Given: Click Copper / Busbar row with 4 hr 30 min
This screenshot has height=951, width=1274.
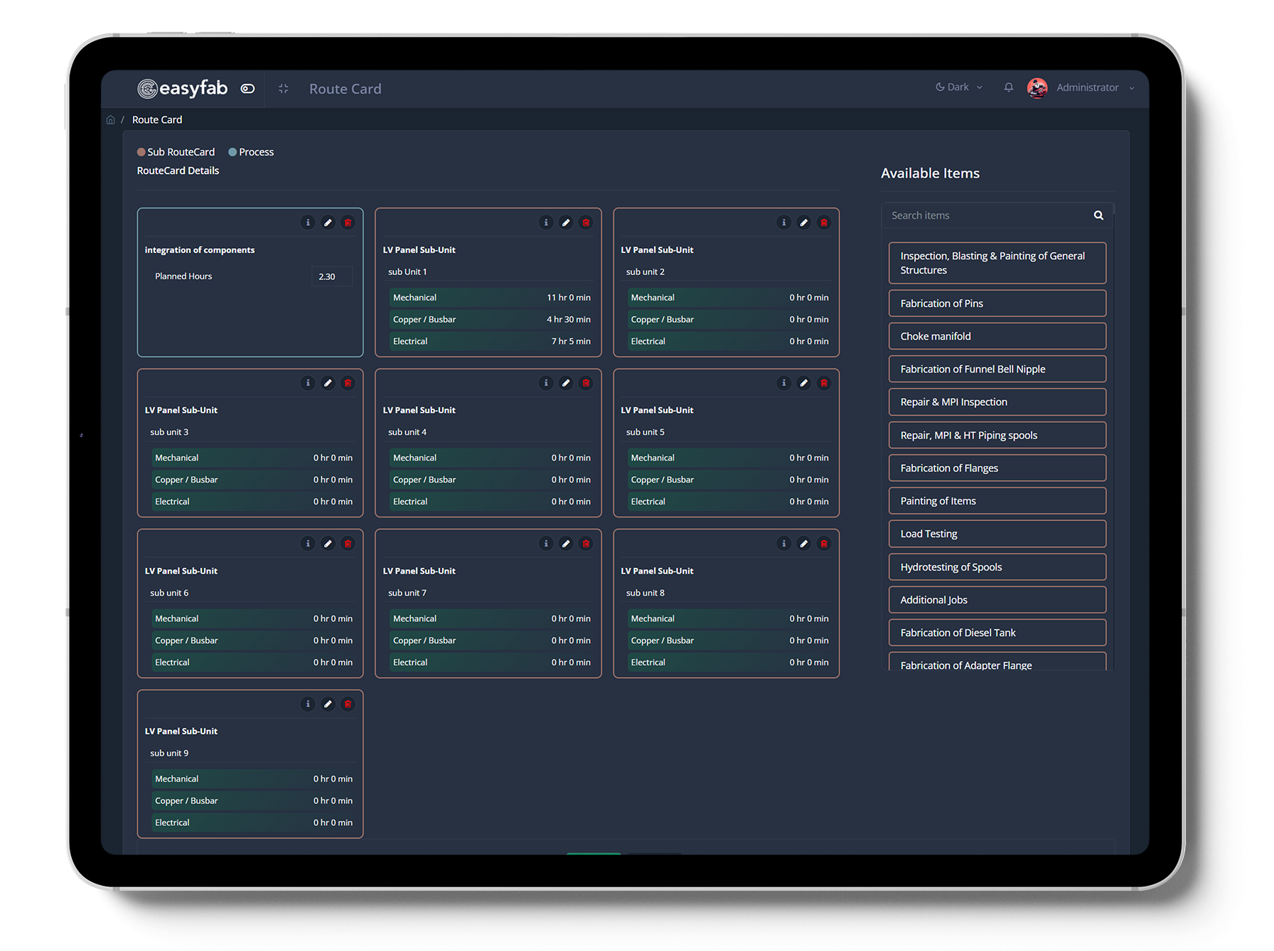Looking at the screenshot, I should (x=491, y=320).
